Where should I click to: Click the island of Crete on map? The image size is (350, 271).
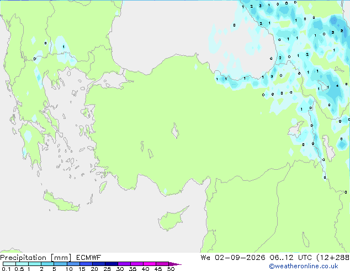point(61,202)
